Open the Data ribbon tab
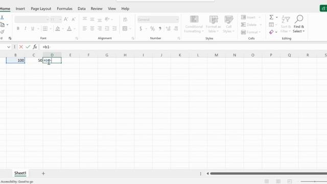The image size is (327, 184). 82,9
